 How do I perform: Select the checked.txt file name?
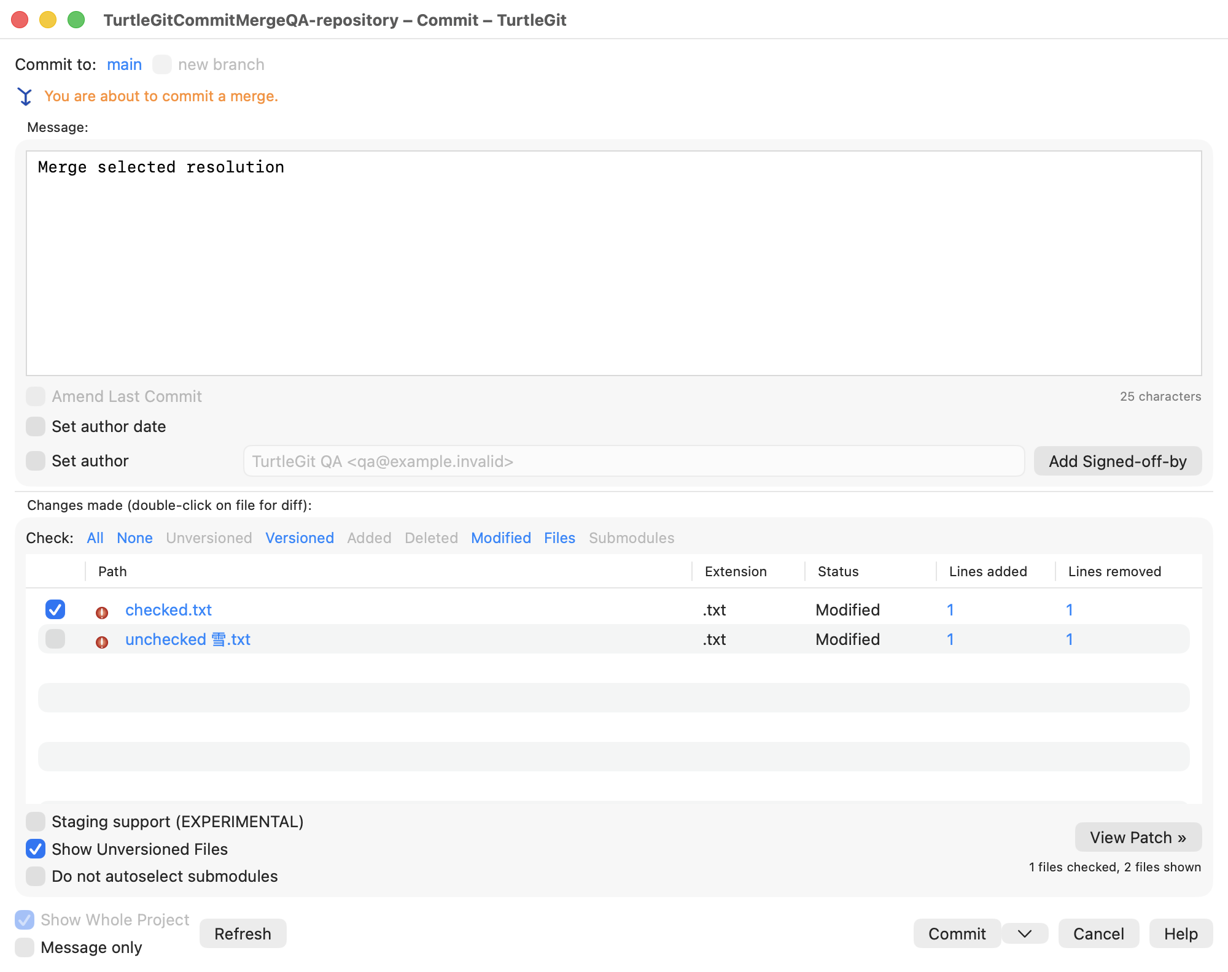click(168, 610)
